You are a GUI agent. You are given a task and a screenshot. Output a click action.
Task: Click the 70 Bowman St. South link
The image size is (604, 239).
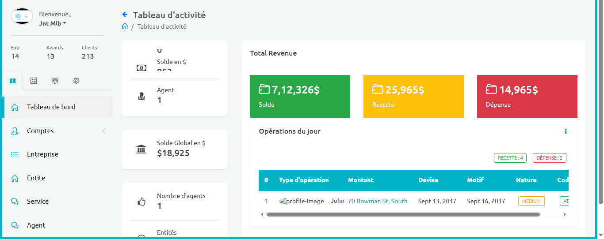378,201
